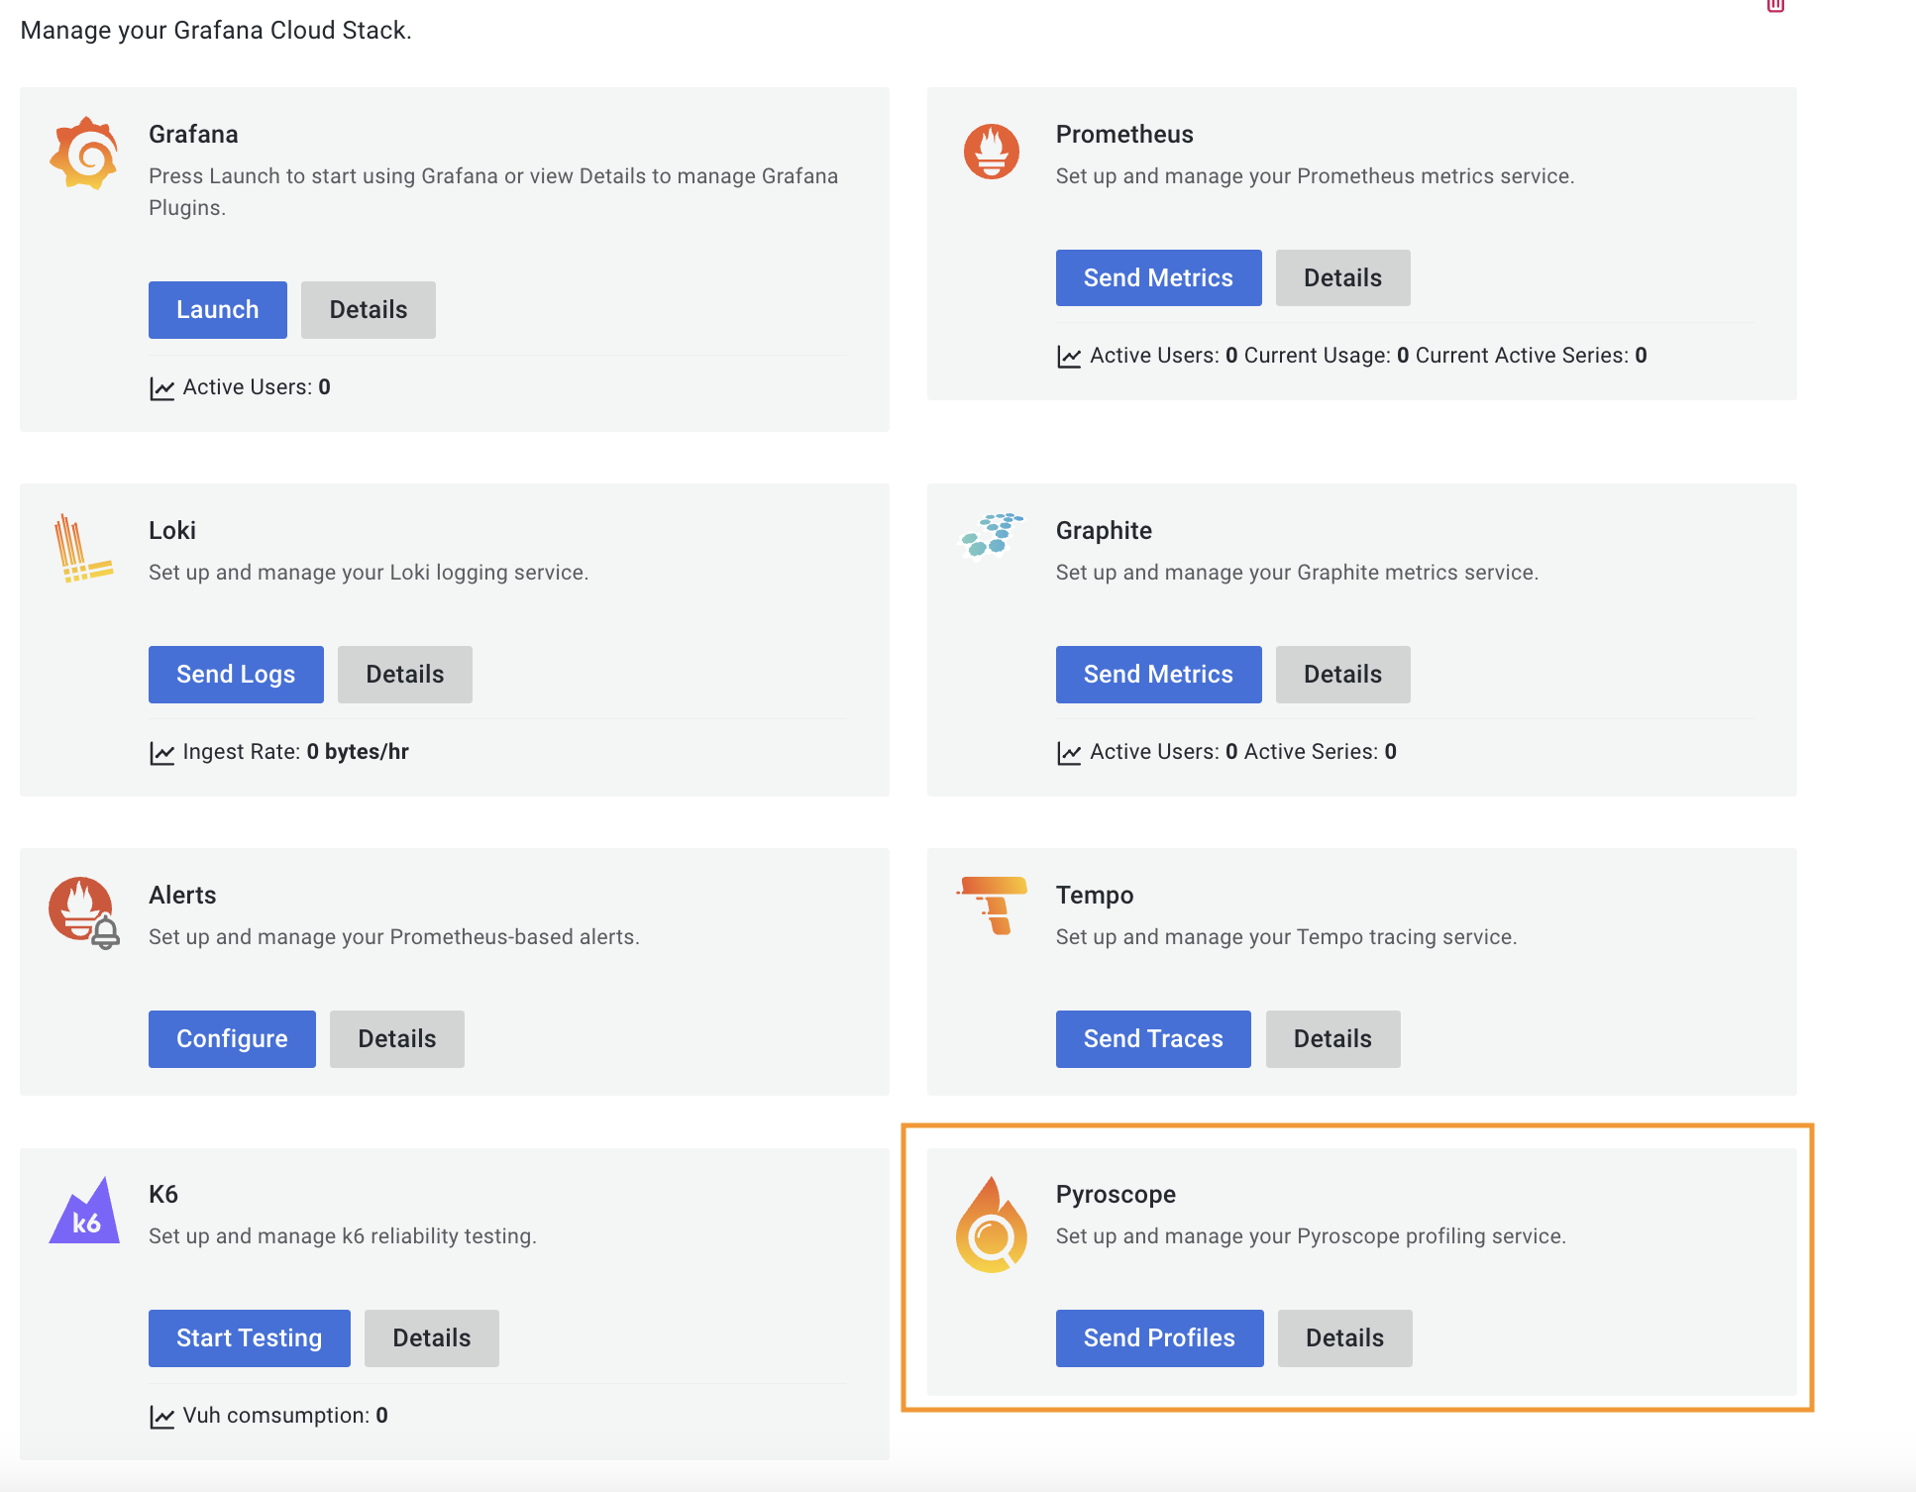Open Pyroscope Details
This screenshot has height=1492, width=1916.
pos(1343,1338)
